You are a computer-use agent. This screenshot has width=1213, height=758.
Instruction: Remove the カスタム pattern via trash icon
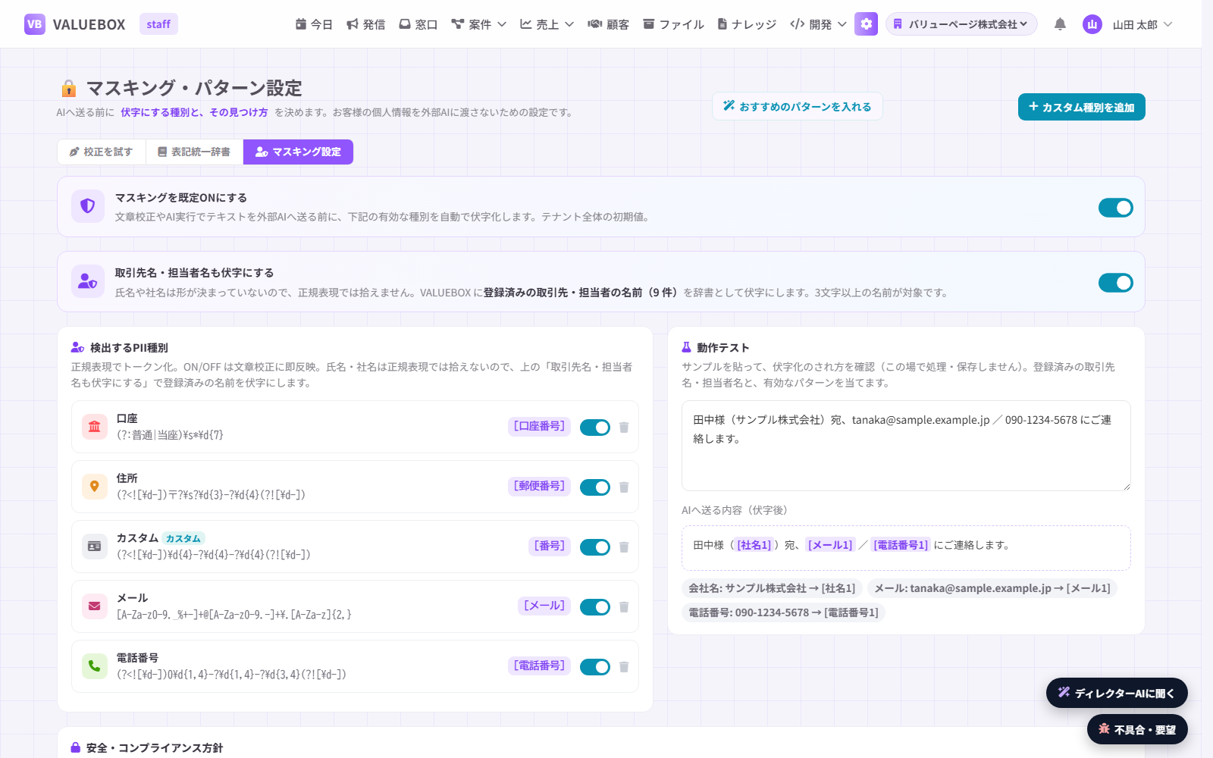(624, 547)
